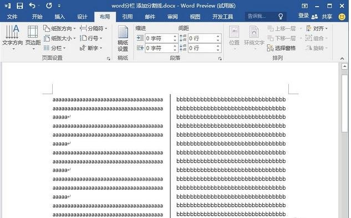This screenshot has width=351, height=218.
Task: Decrease the right indent with spinner down
Action: tap(175, 50)
